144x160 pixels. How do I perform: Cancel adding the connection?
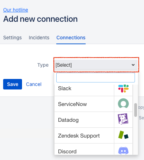34,84
